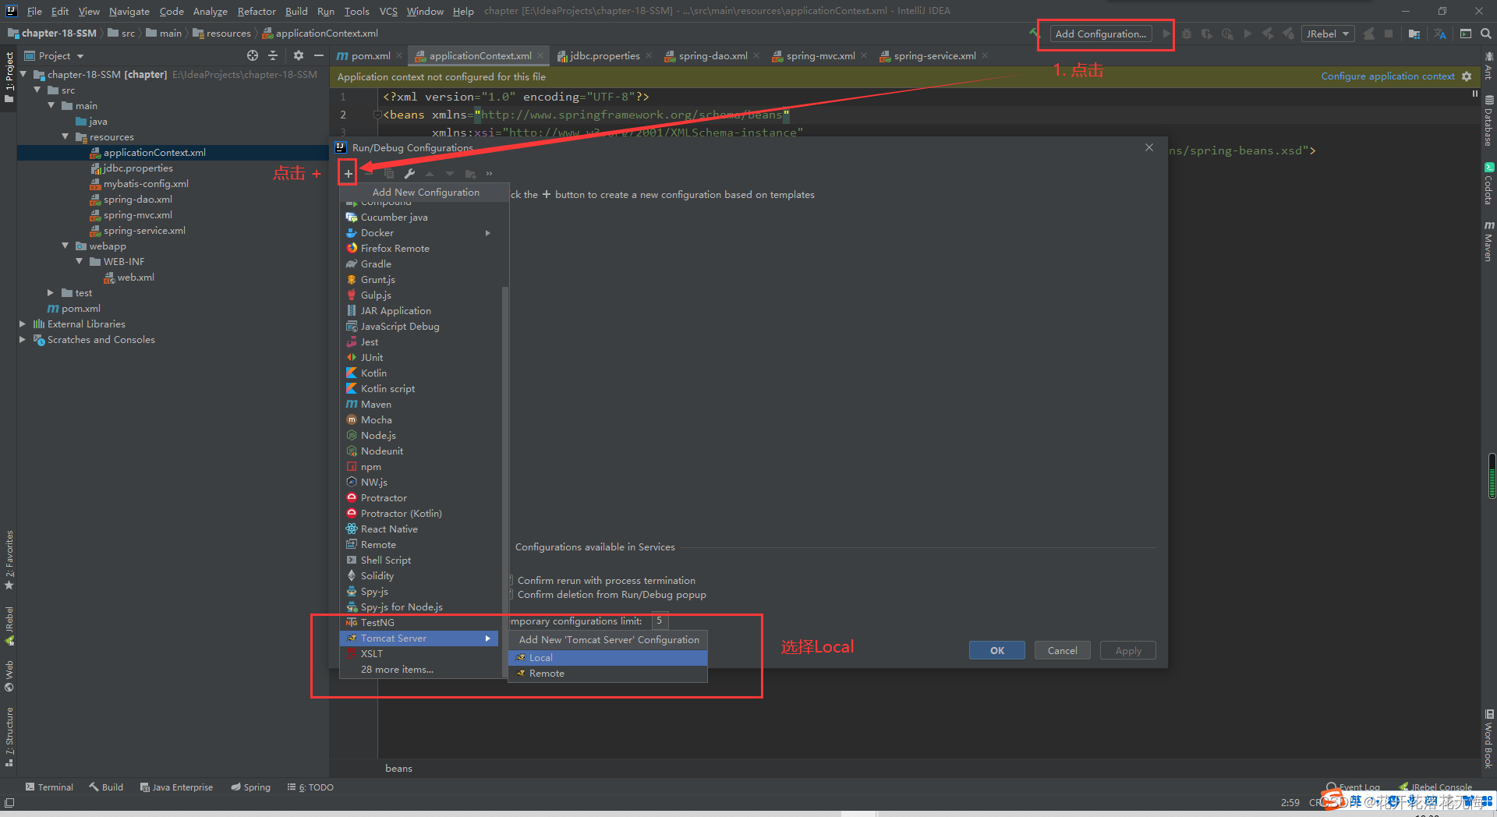
Task: Click the Cancel button in dialog
Action: point(1062,651)
